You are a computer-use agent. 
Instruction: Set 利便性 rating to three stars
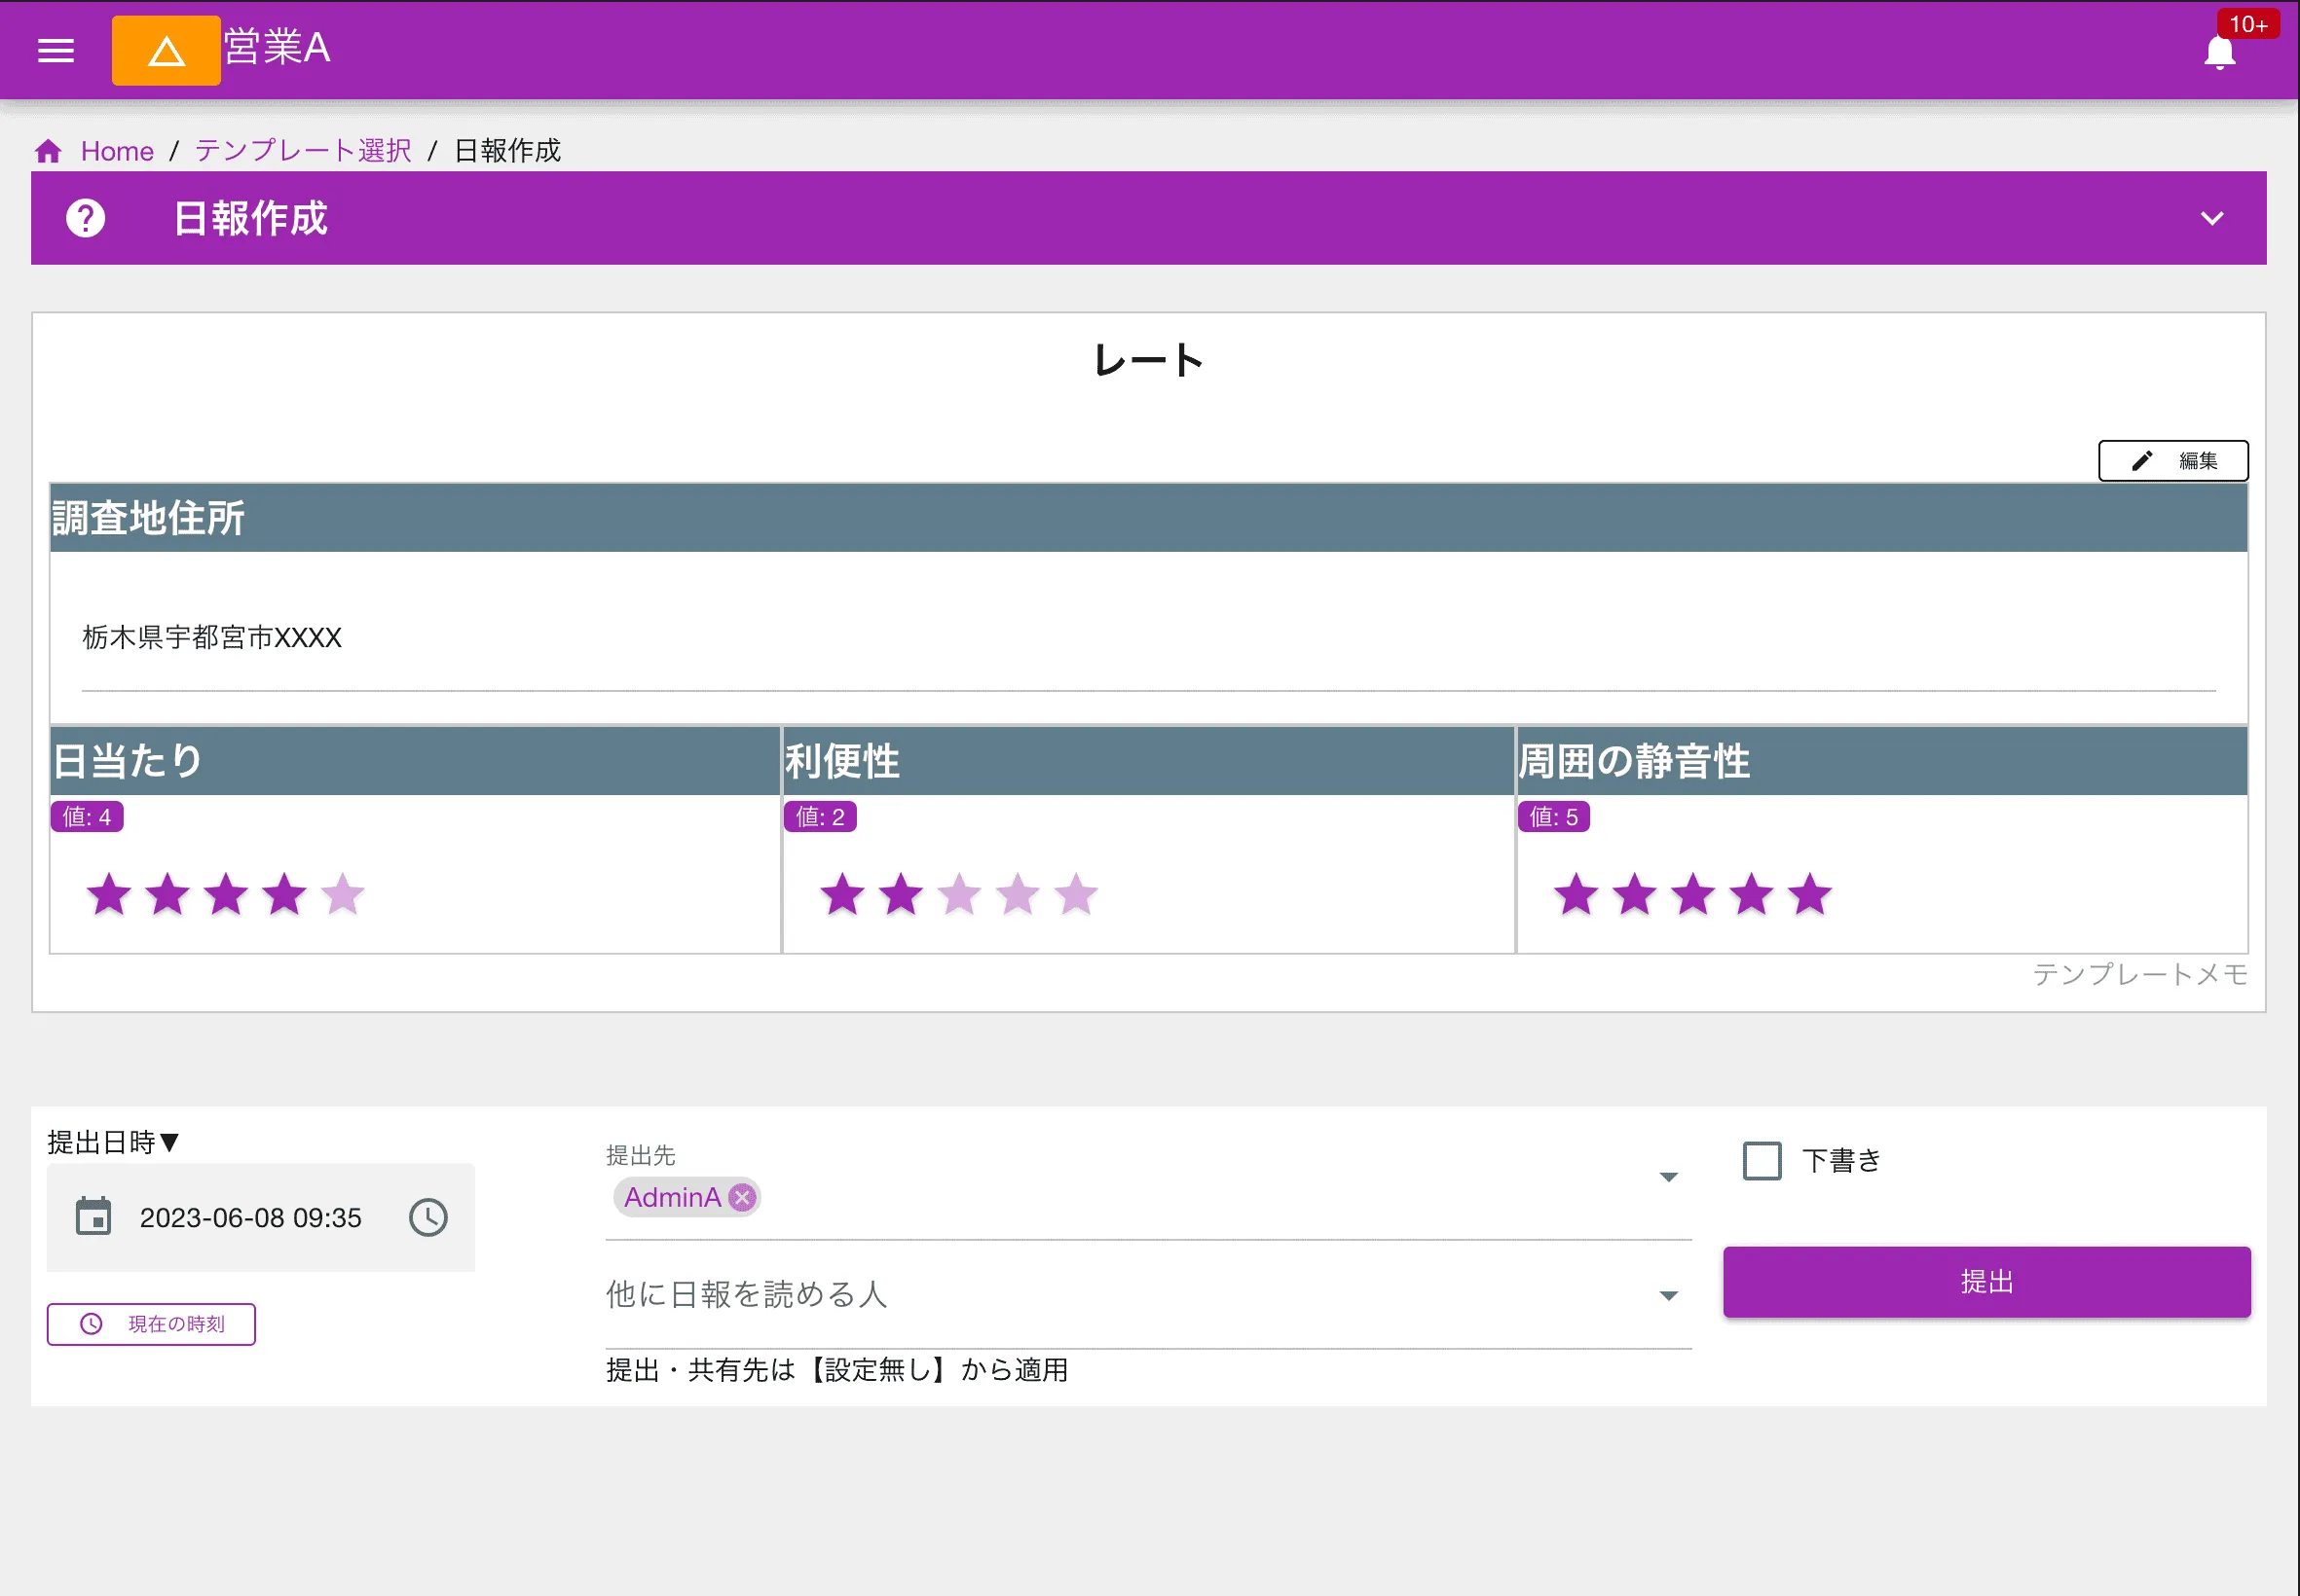[959, 894]
